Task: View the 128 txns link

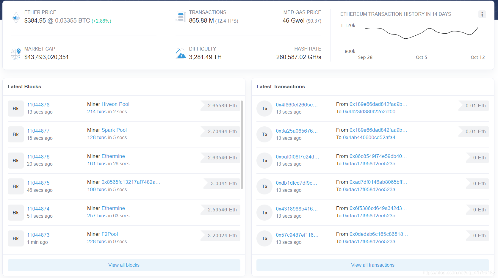Action: [x=97, y=137]
